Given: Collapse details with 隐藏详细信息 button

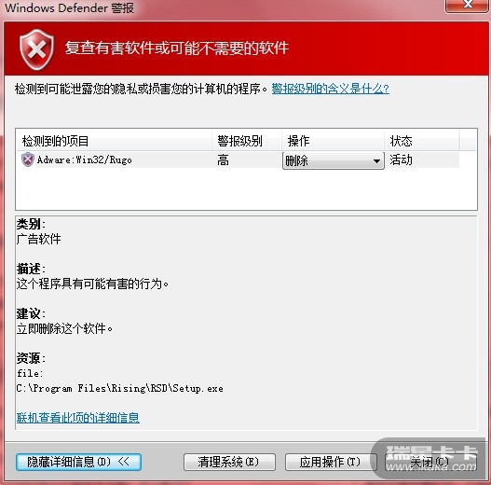Looking at the screenshot, I should coord(78,462).
